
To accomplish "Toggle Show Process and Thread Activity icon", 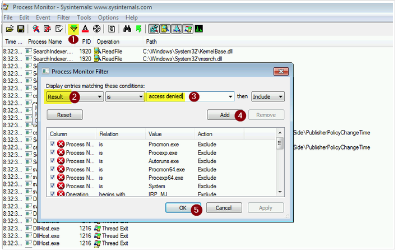I will [188, 29].
